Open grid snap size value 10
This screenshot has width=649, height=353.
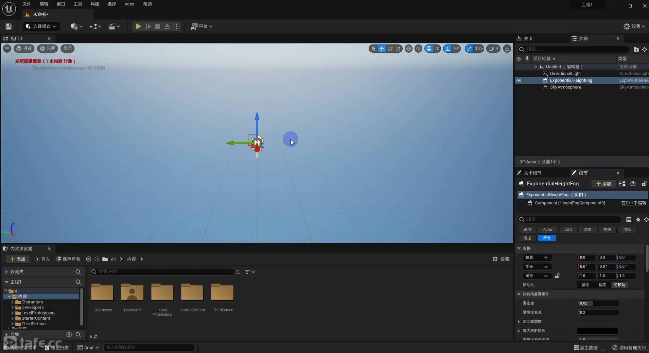pyautogui.click(x=437, y=49)
